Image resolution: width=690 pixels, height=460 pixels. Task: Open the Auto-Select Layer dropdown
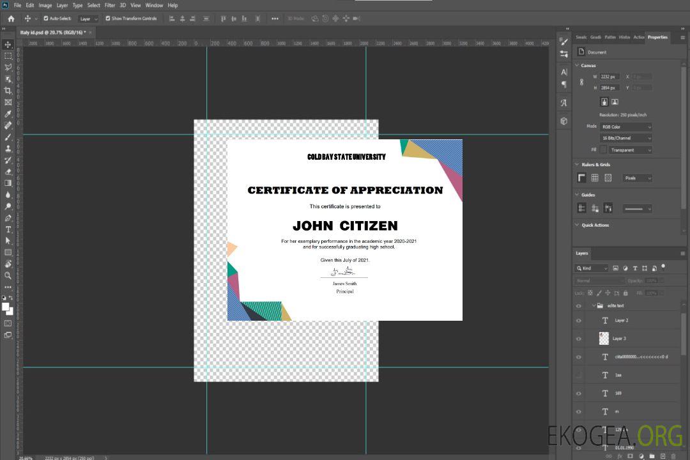pos(88,19)
